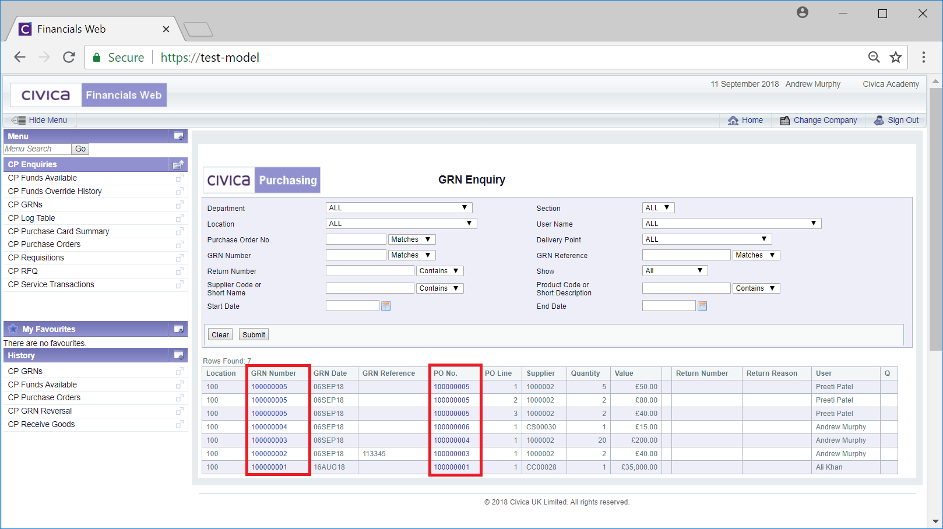Click new window icon beside CP Service Transactions
The height and width of the screenshot is (529, 943).
[x=180, y=284]
